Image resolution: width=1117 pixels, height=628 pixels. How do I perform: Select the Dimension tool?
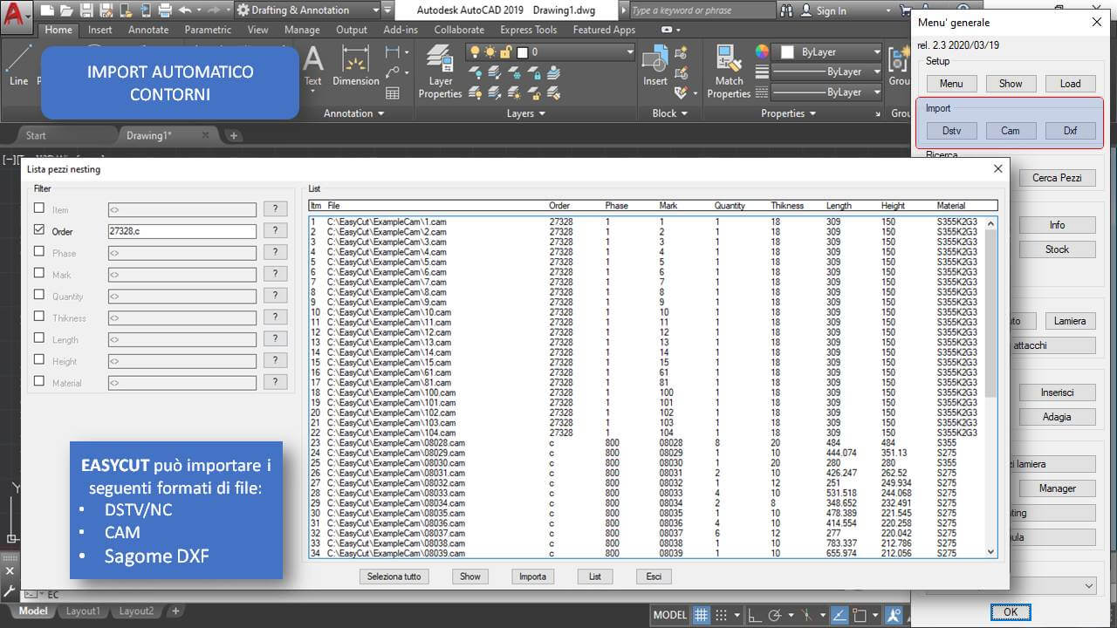pyautogui.click(x=355, y=66)
